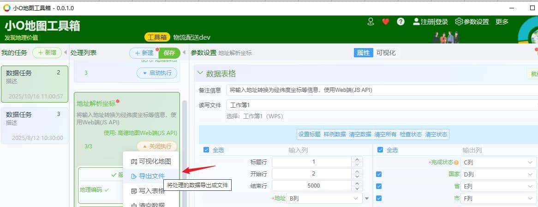Click 样例数据 toolbar button
Viewport: 538px width, 207px height.
click(335, 134)
